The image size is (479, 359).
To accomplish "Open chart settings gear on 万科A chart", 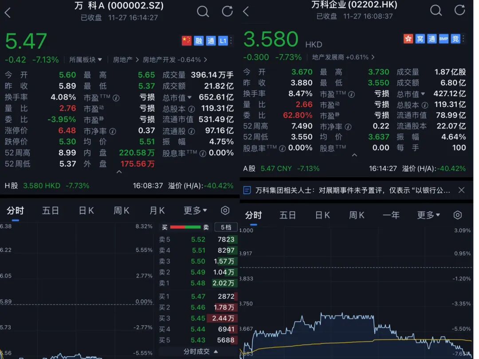I will [x=225, y=210].
